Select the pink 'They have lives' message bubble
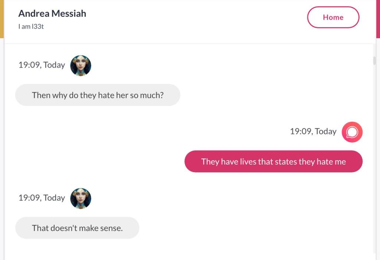 click(x=273, y=162)
